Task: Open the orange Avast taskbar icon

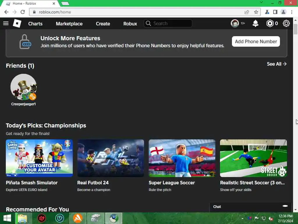Action: (77, 218)
